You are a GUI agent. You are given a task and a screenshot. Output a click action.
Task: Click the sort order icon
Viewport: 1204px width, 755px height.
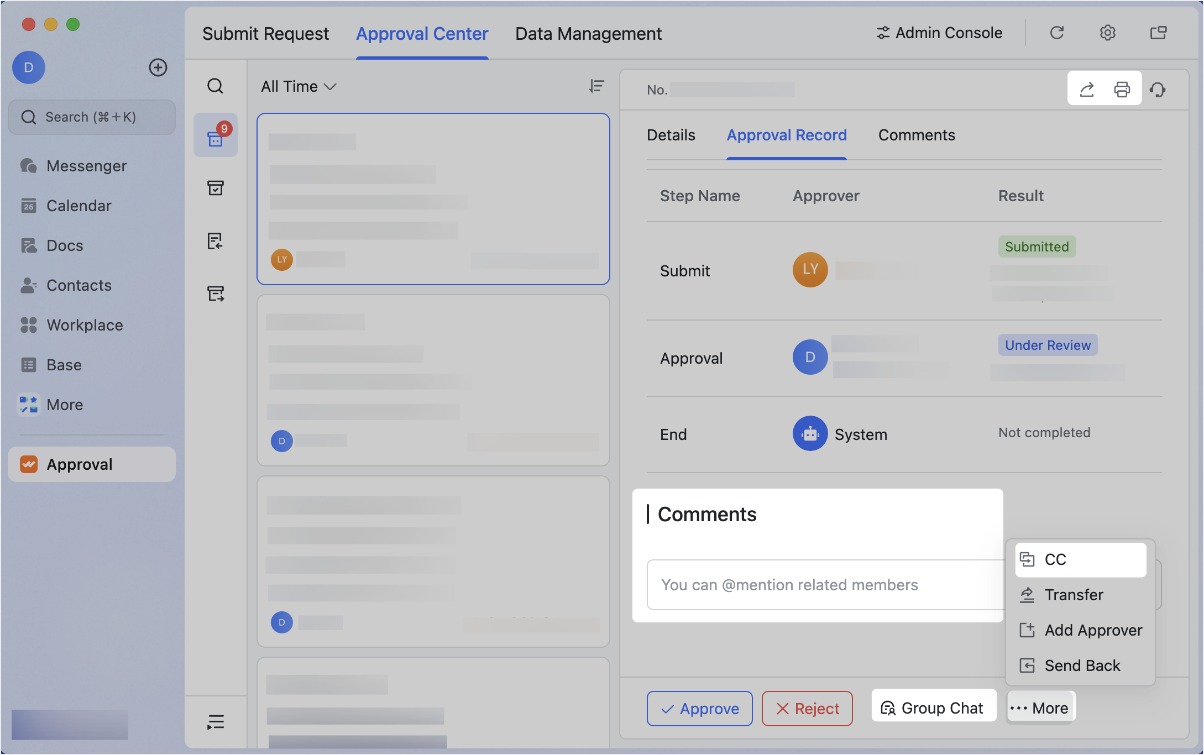(596, 86)
